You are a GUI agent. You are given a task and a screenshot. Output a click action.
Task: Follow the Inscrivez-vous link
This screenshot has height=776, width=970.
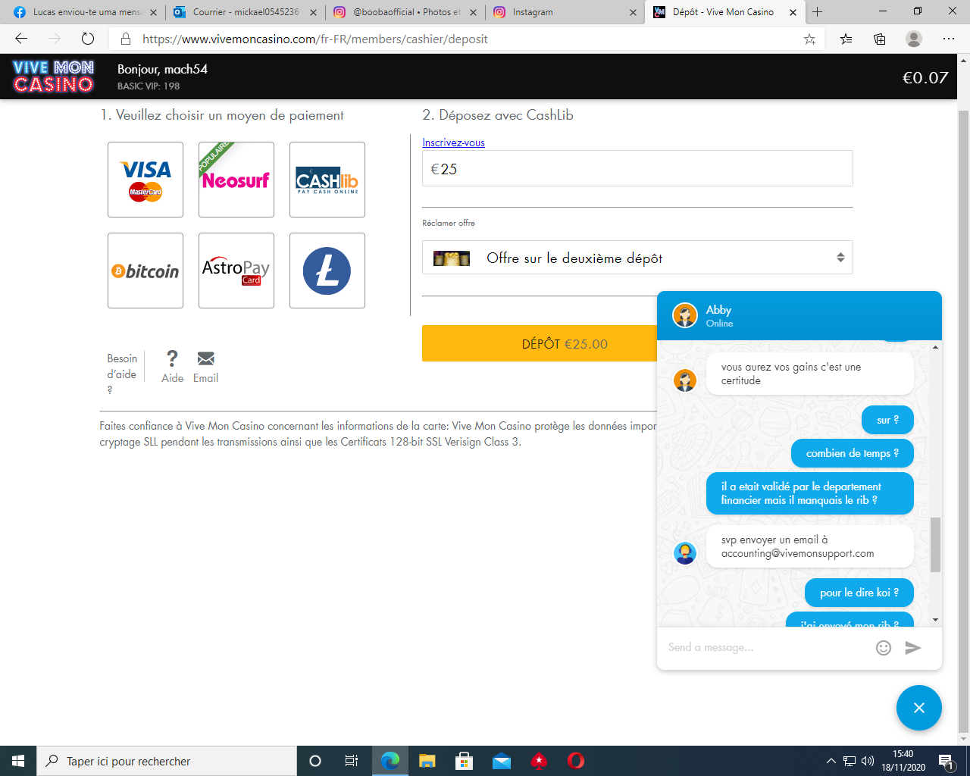453,142
